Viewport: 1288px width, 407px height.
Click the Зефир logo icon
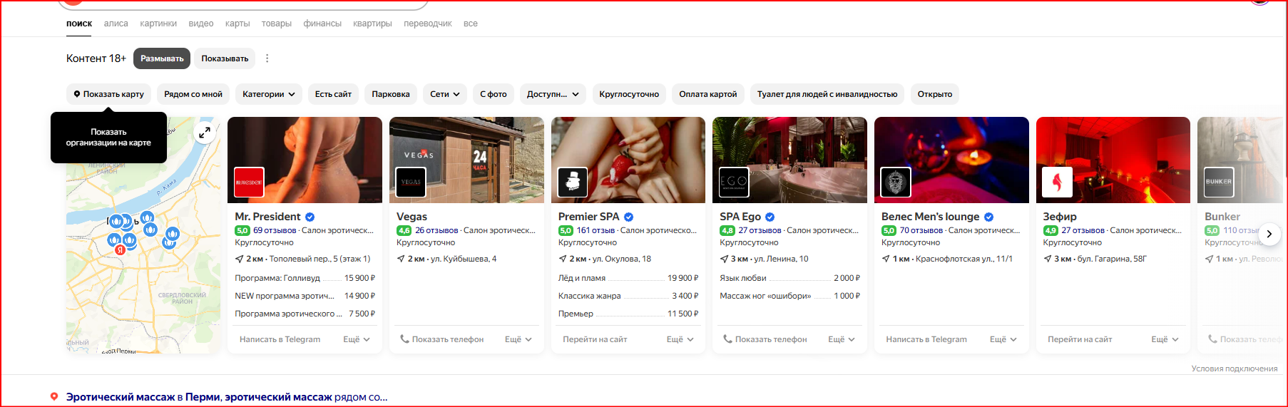coord(1057,182)
